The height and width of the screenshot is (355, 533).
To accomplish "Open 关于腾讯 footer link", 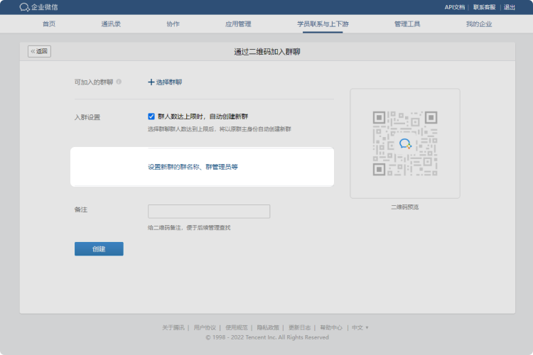I will (173, 327).
